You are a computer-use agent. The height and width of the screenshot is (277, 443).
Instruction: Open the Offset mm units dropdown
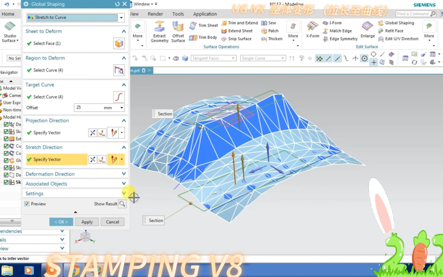point(122,107)
